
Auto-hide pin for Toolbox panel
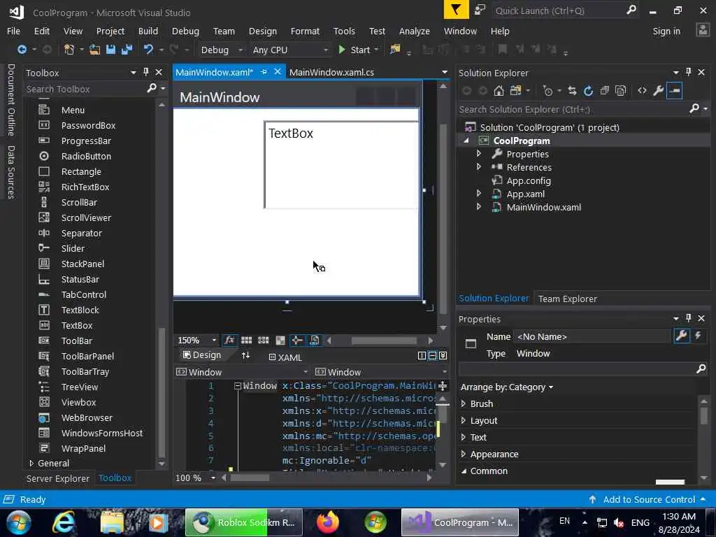pos(145,72)
